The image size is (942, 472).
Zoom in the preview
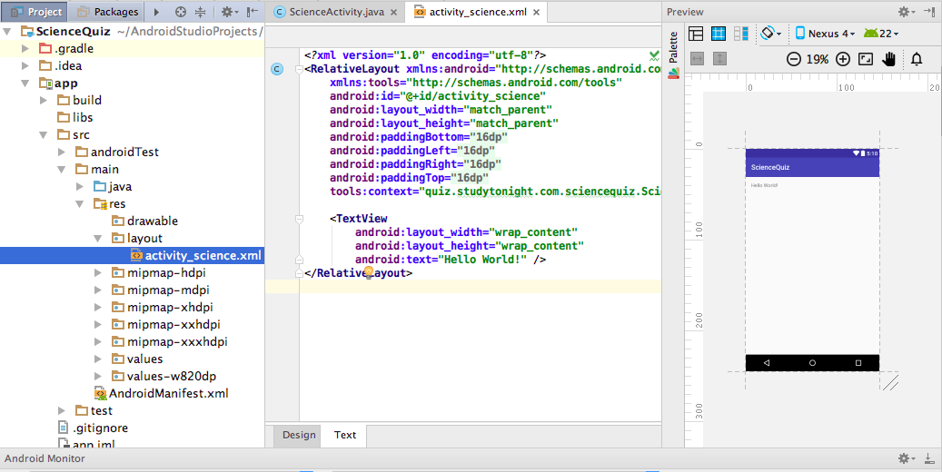pyautogui.click(x=843, y=59)
